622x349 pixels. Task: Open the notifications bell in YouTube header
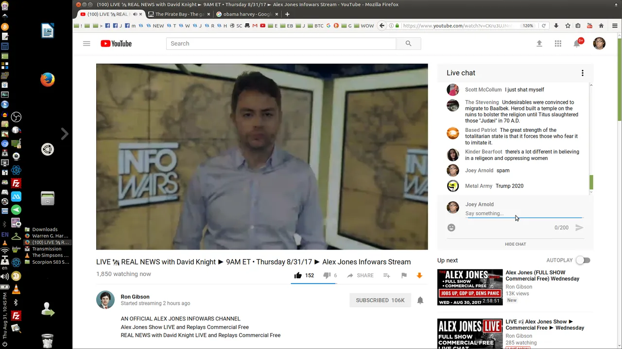tap(577, 44)
